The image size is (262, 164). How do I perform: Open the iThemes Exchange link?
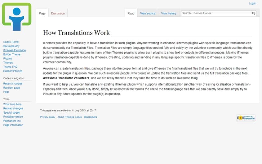pyautogui.click(x=15, y=50)
